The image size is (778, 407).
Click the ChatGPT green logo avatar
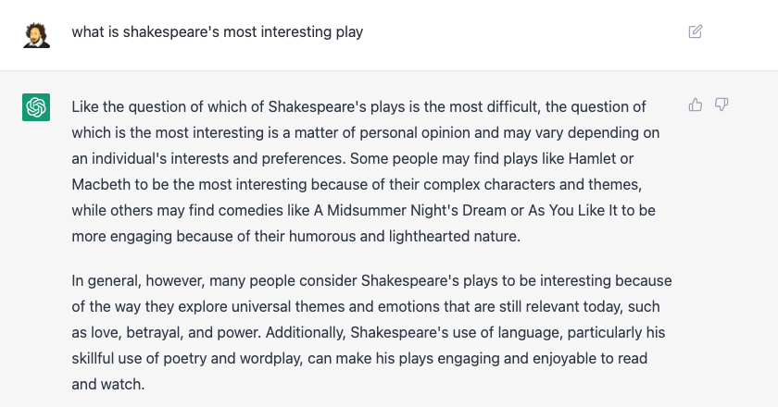tap(36, 107)
